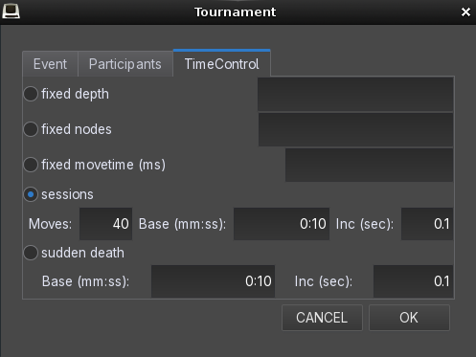The width and height of the screenshot is (476, 357).
Task: Click the fixed depth input field
Action: coord(355,94)
